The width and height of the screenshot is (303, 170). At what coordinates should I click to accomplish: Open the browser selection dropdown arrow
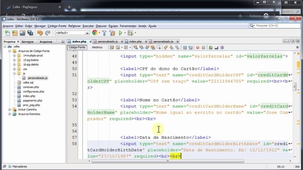[99, 33]
